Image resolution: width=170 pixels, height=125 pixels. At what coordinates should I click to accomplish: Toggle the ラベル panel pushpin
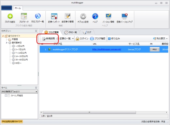pyautogui.click(x=36, y=88)
